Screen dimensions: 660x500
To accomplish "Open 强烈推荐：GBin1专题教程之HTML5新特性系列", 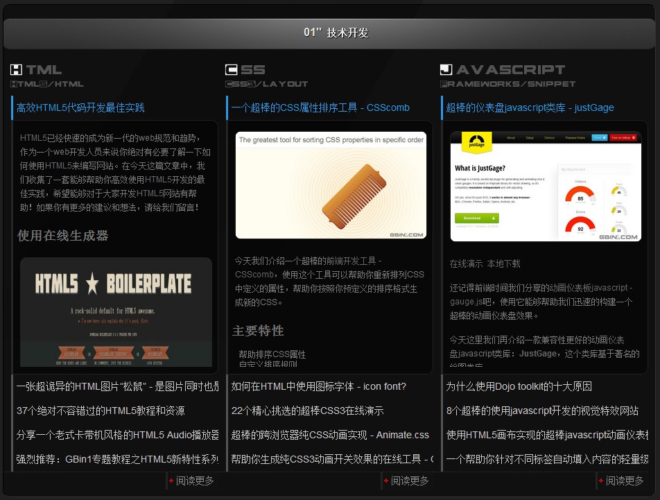I will coord(117,459).
